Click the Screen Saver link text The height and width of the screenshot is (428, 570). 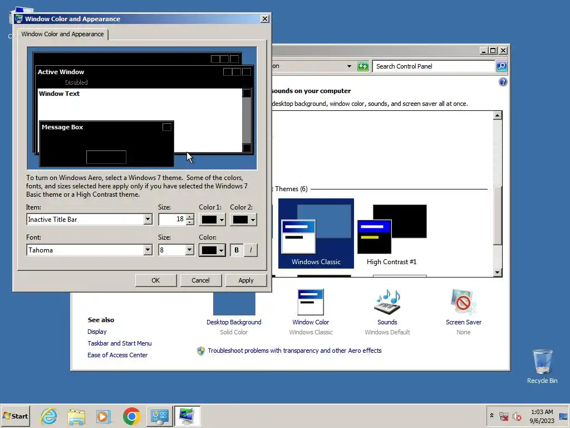(464, 322)
